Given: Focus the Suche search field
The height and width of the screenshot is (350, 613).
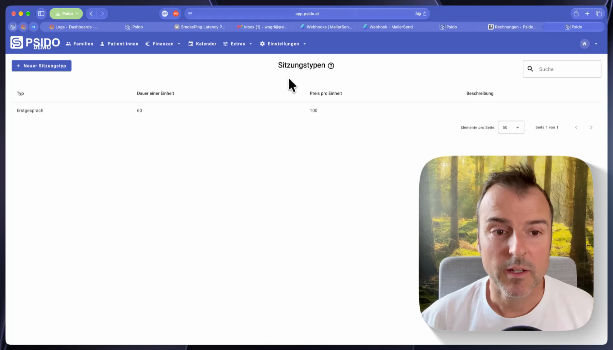Looking at the screenshot, I should tap(562, 69).
